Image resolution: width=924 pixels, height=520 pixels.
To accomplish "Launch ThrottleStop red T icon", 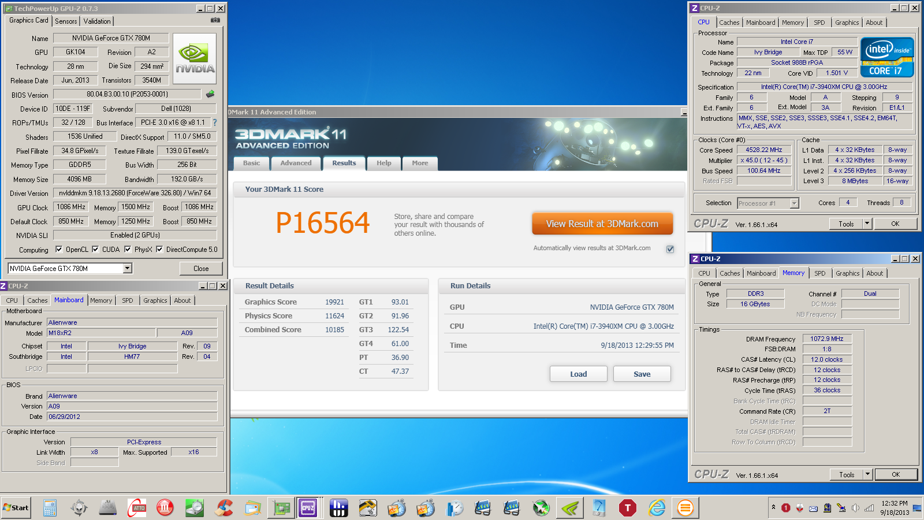I will point(628,508).
